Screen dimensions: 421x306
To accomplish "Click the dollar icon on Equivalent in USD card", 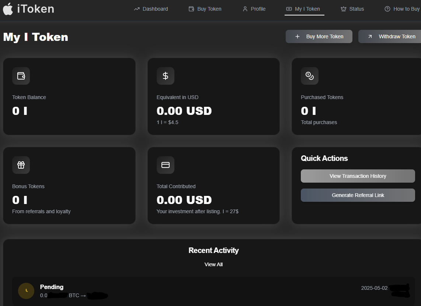I will pyautogui.click(x=166, y=76).
